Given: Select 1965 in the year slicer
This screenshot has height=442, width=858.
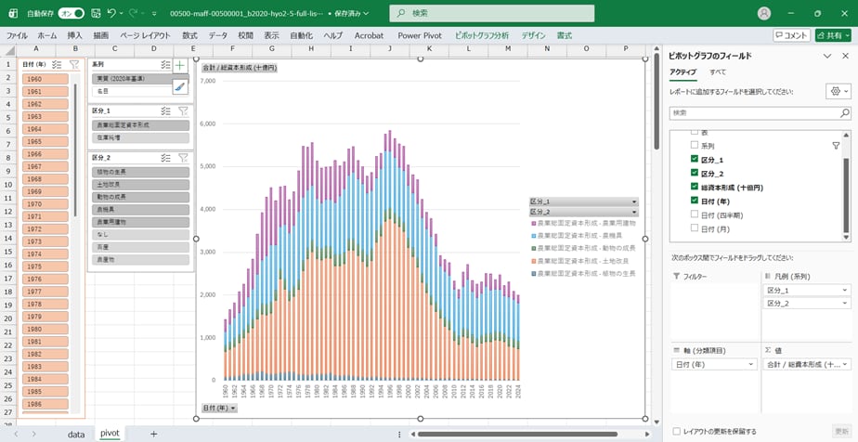Looking at the screenshot, I should click(44, 142).
